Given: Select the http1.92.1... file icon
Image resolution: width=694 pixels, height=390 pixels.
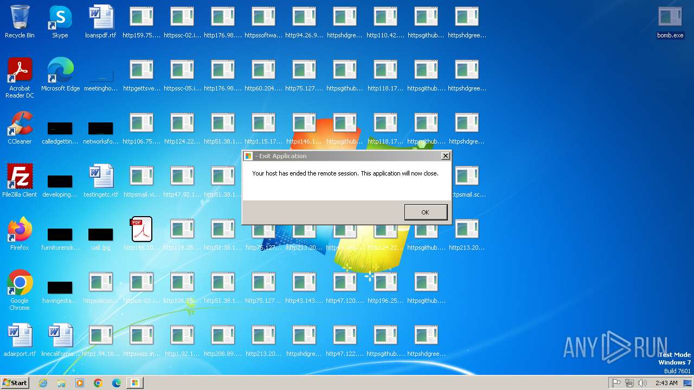Looking at the screenshot, I should click(x=182, y=340).
